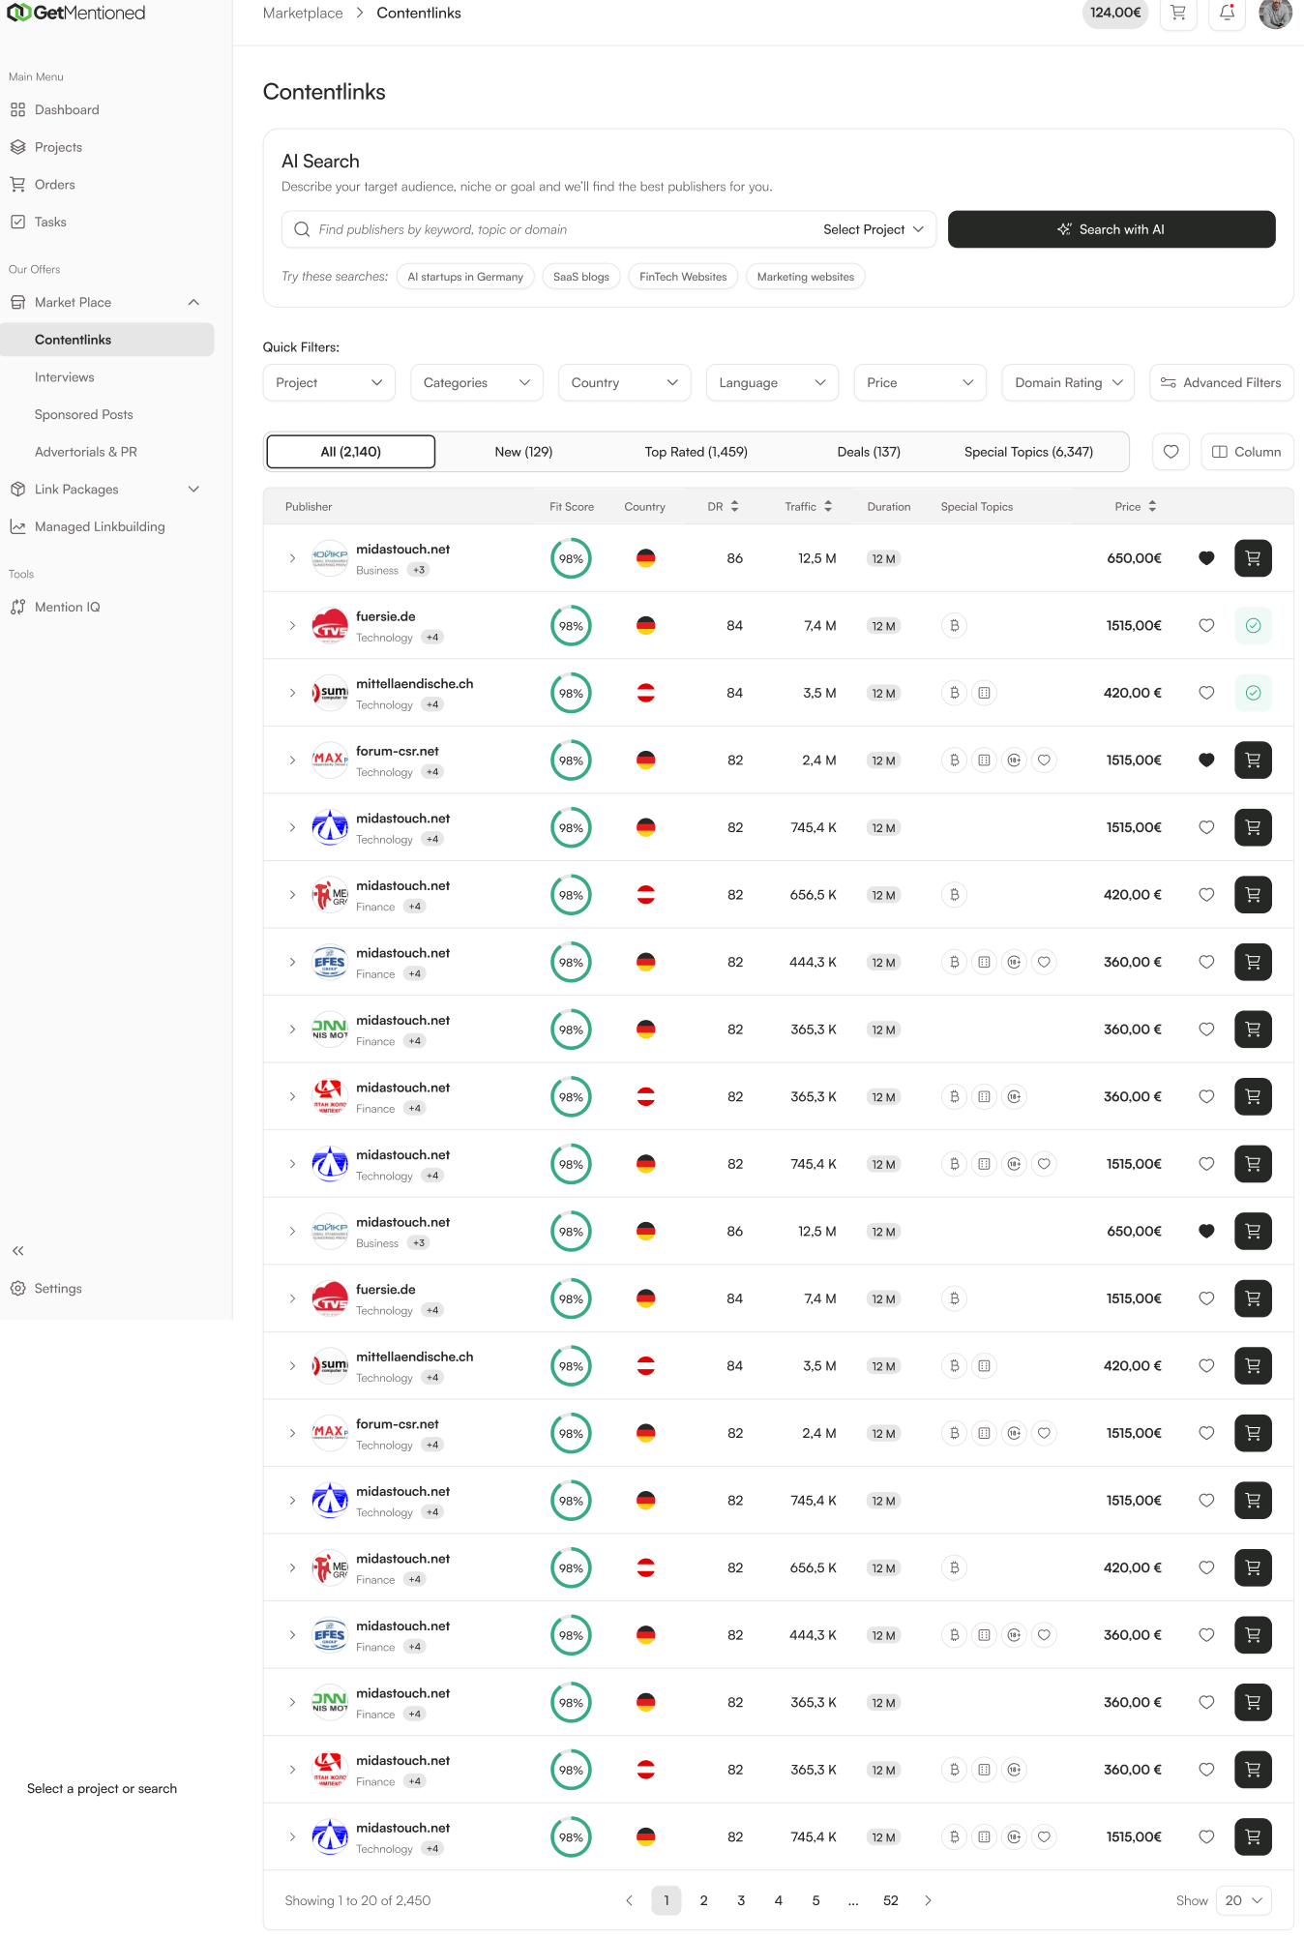Switch to the Deals (137) tab
This screenshot has height=1939, width=1304.
(x=869, y=452)
